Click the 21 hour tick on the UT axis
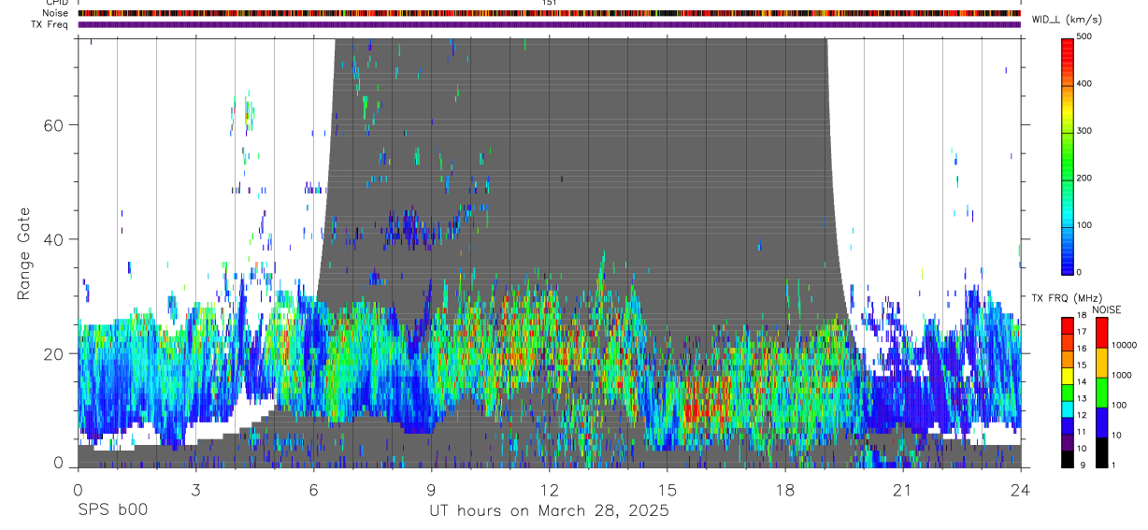This screenshot has height=530, width=1148. (x=902, y=489)
